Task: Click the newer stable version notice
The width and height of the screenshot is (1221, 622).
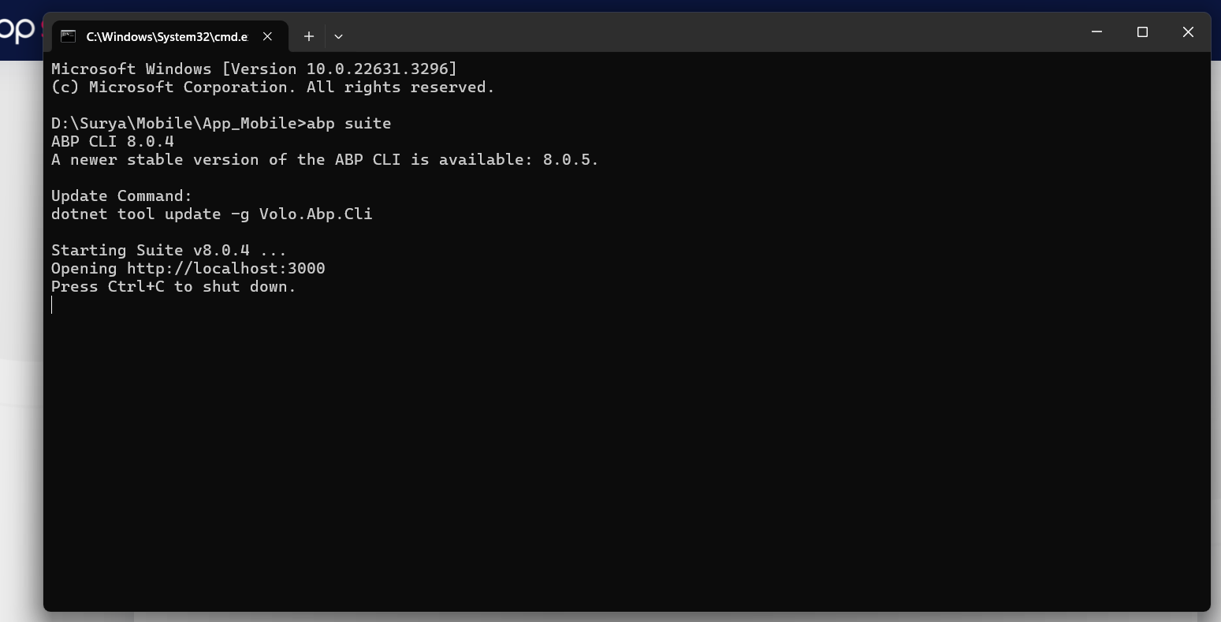Action: 325,159
